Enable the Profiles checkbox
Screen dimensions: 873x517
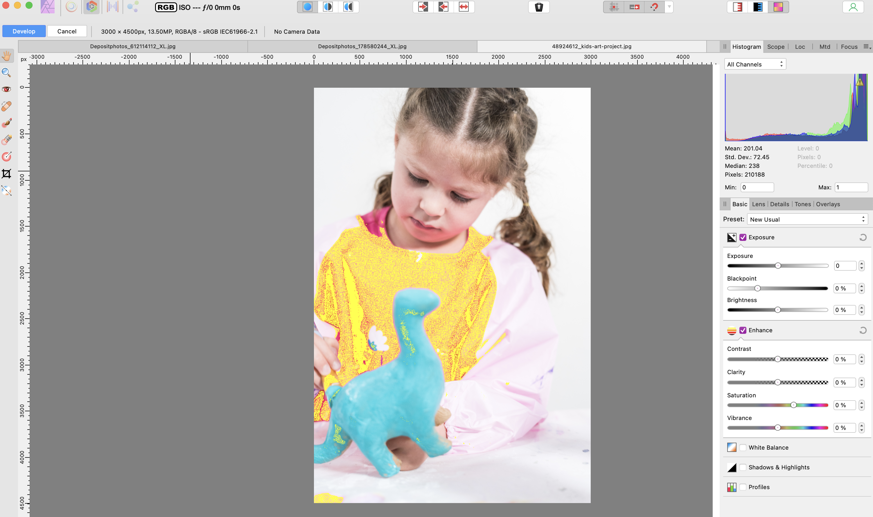[x=743, y=487]
